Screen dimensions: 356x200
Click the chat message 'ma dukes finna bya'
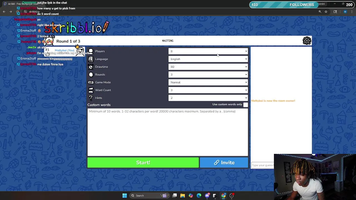click(x=50, y=64)
